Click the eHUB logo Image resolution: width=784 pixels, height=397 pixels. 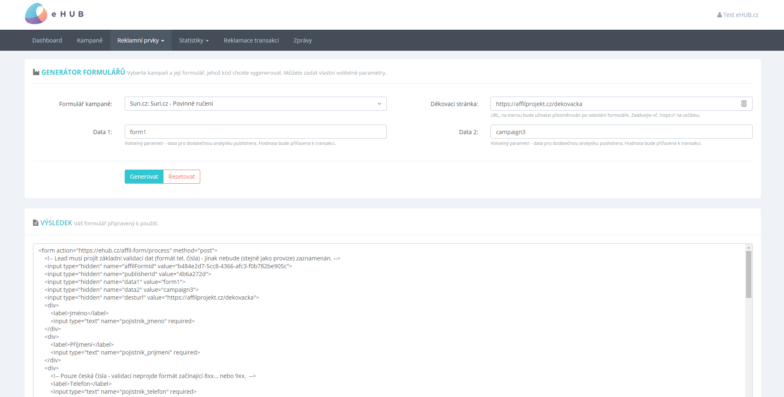(x=54, y=14)
